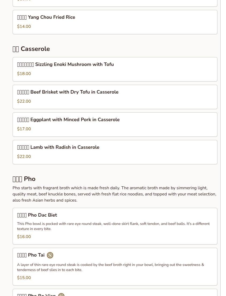Click the Pho section heading
The height and width of the screenshot is (296, 226).
(x=24, y=179)
